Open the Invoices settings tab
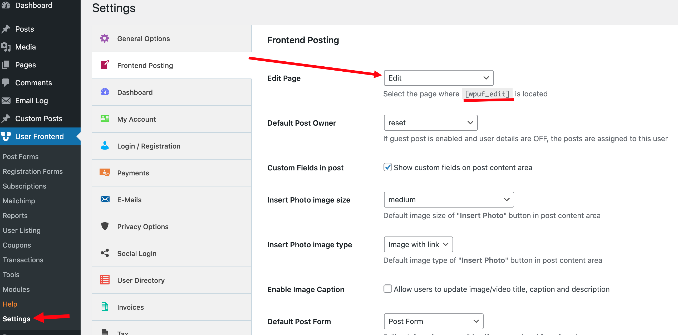This screenshot has width=678, height=335. click(172, 307)
